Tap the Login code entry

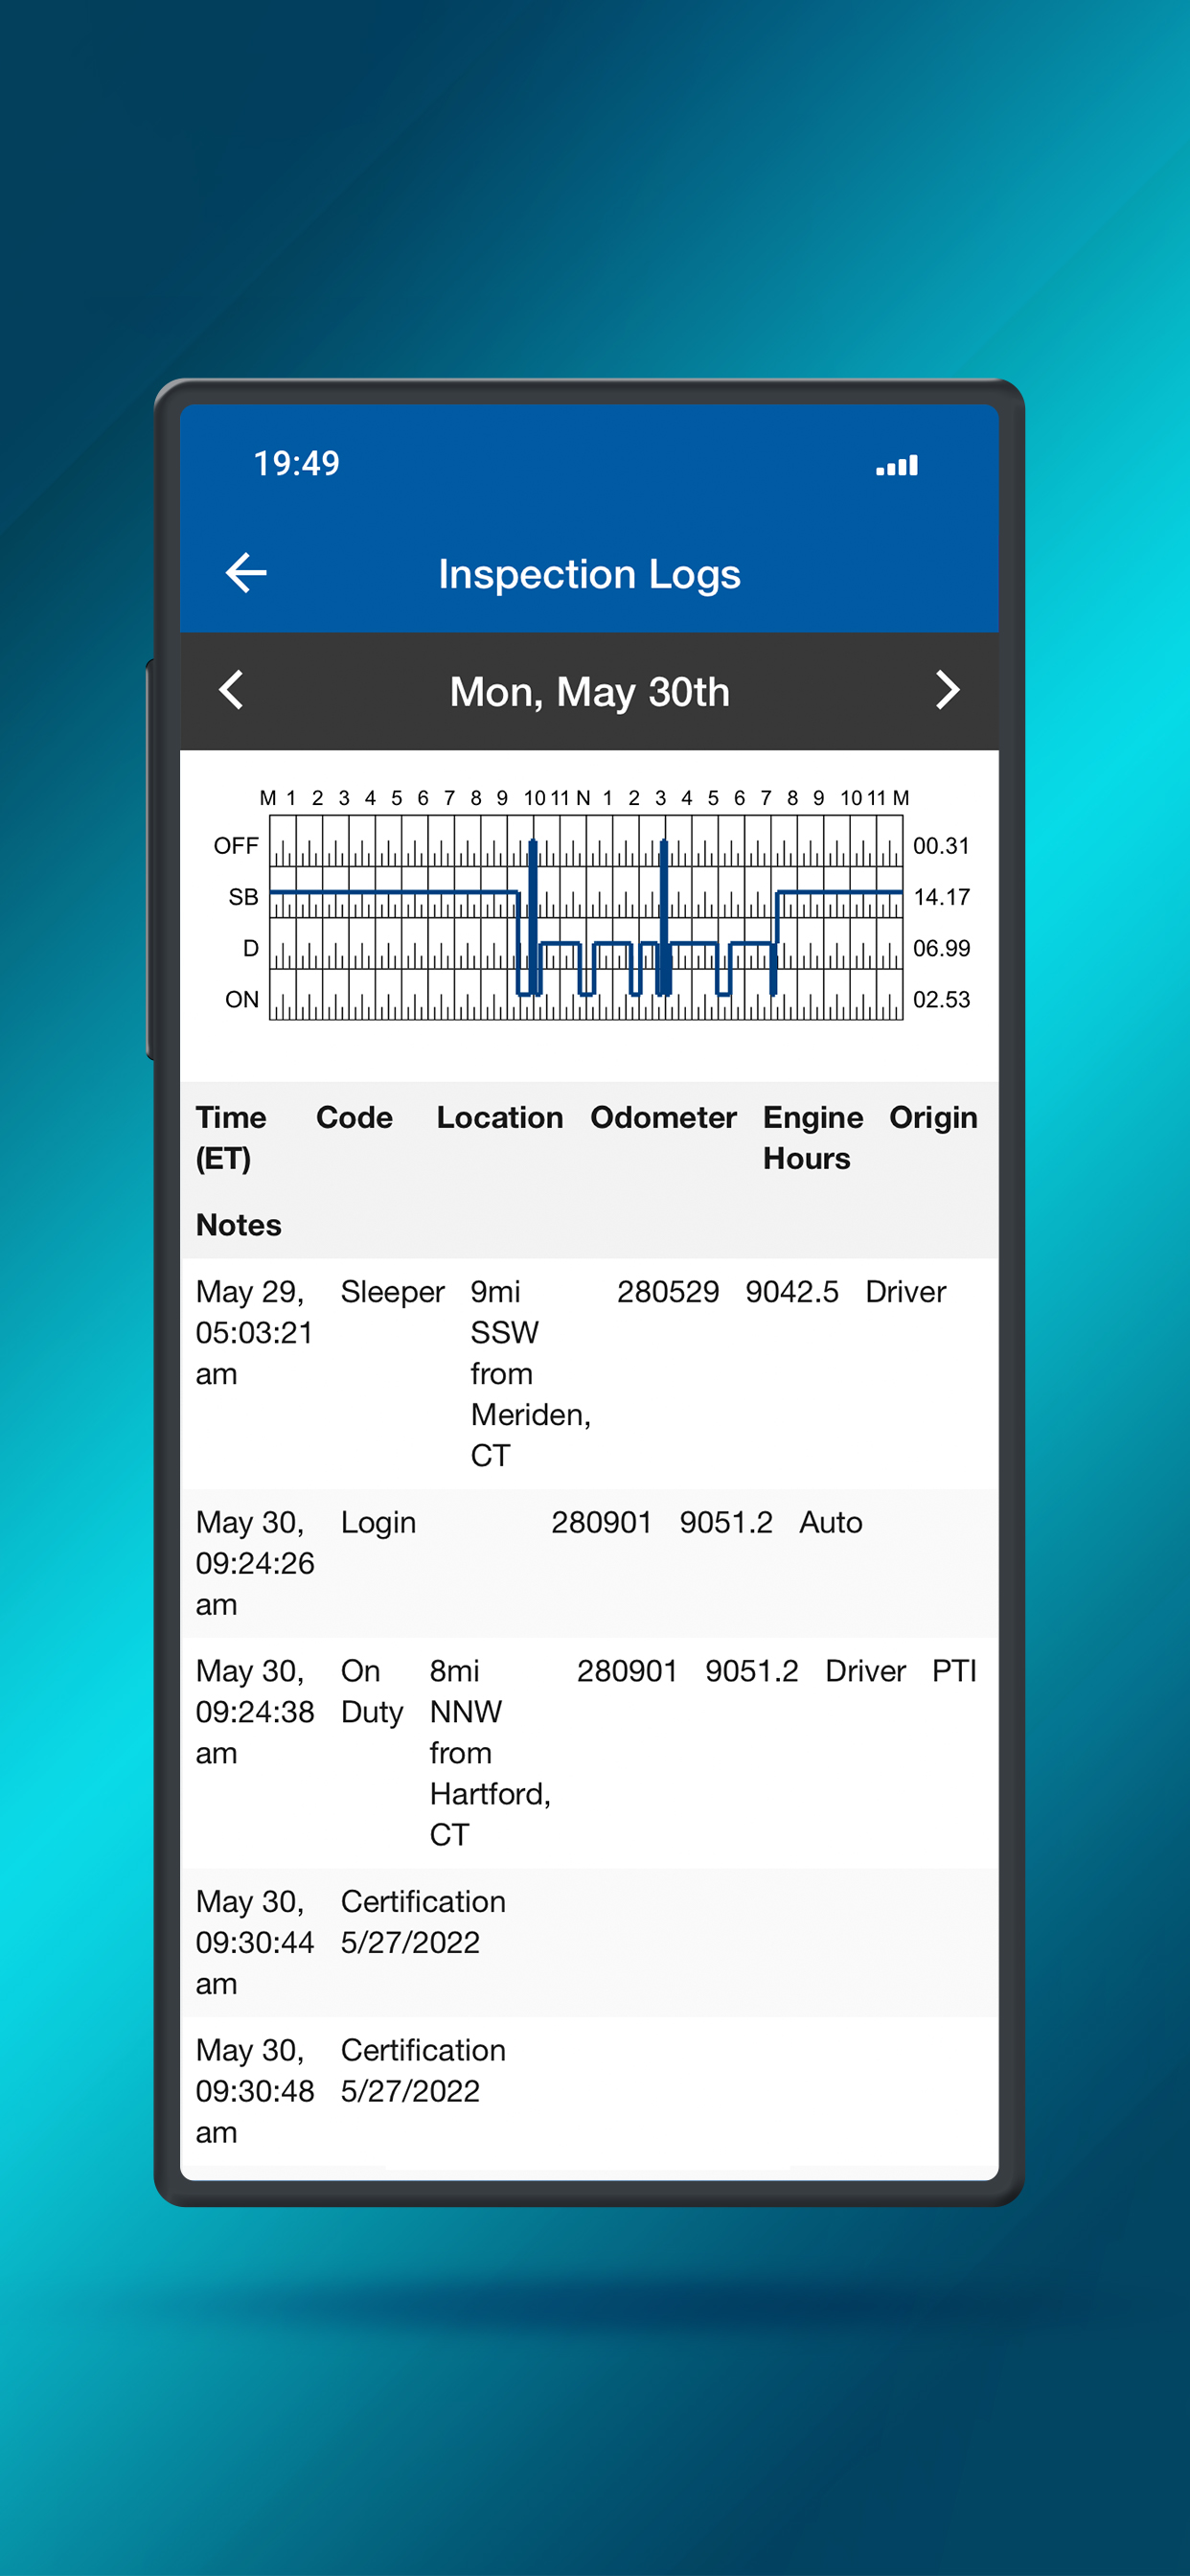[378, 1523]
